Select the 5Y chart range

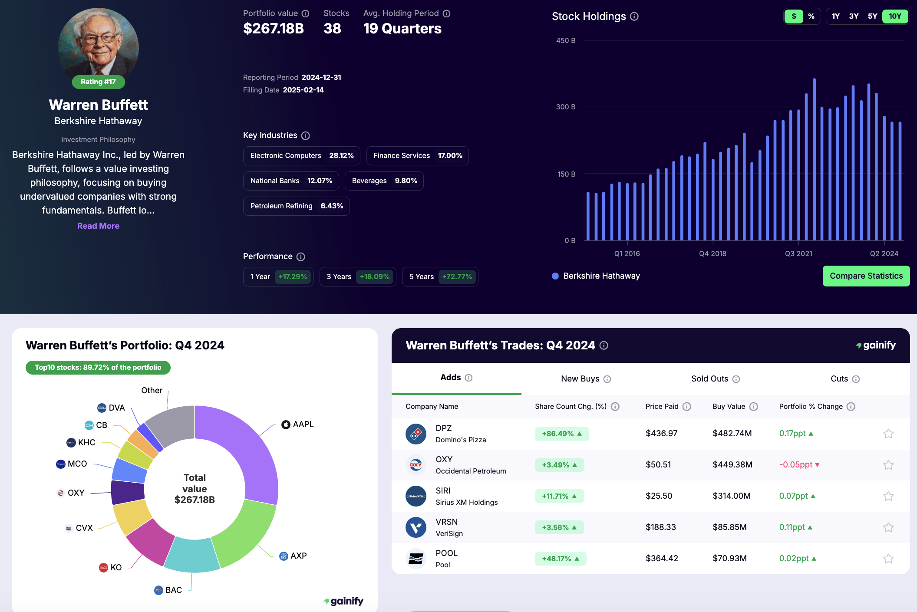pos(873,16)
